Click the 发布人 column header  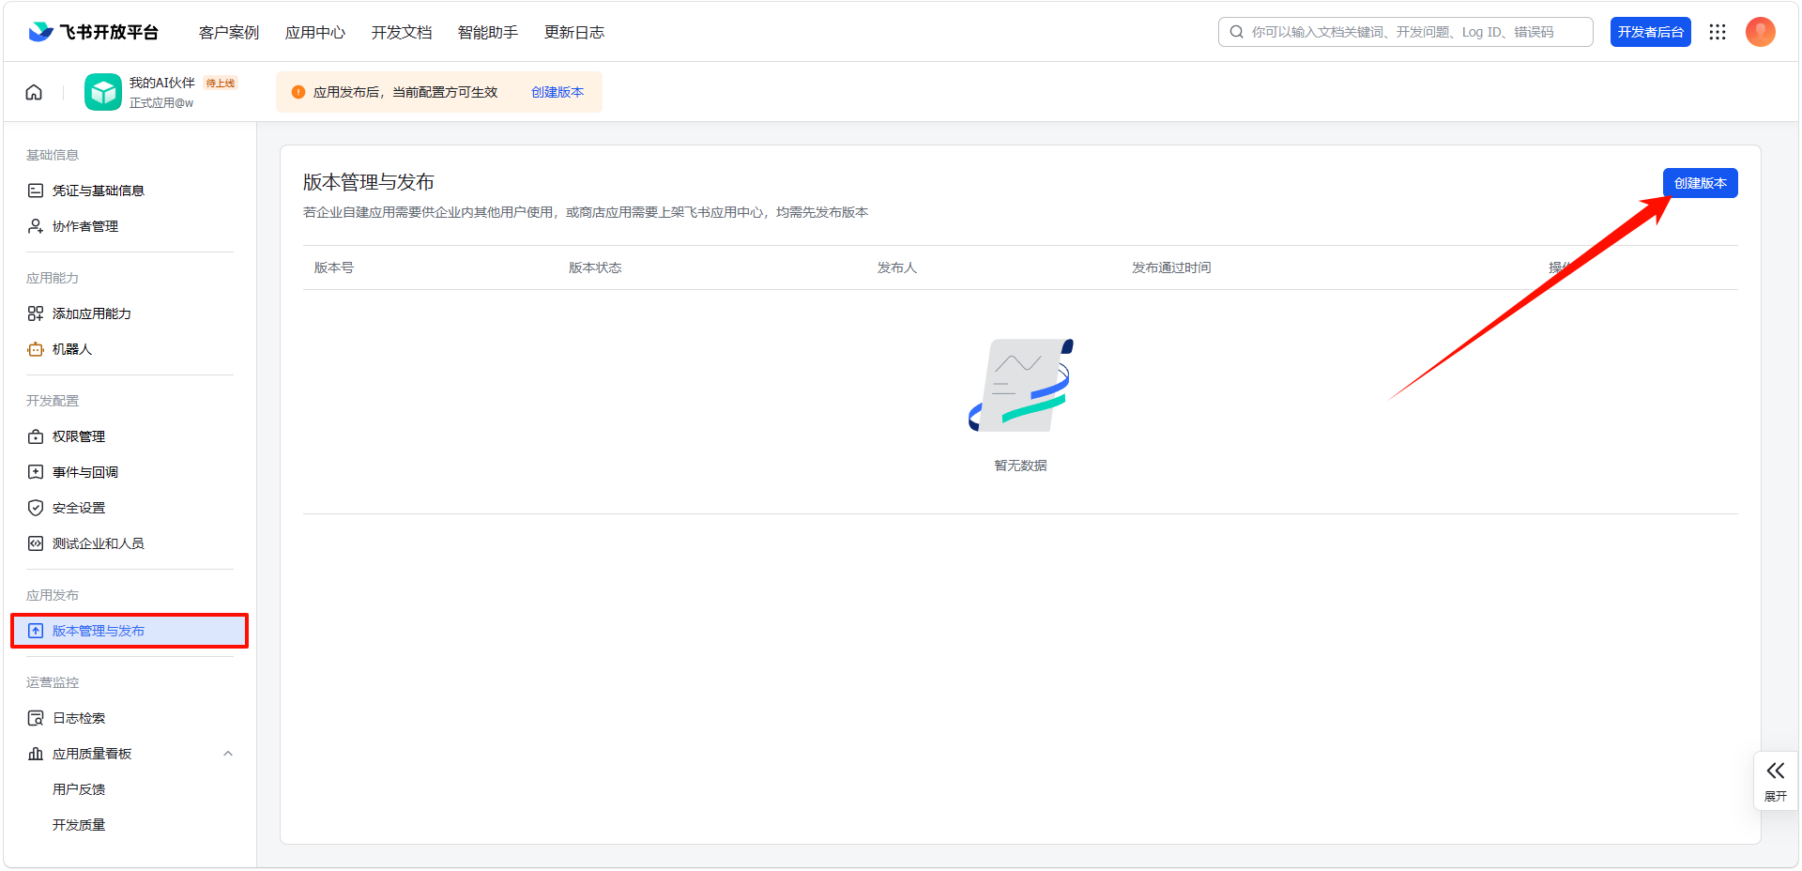coord(897,267)
